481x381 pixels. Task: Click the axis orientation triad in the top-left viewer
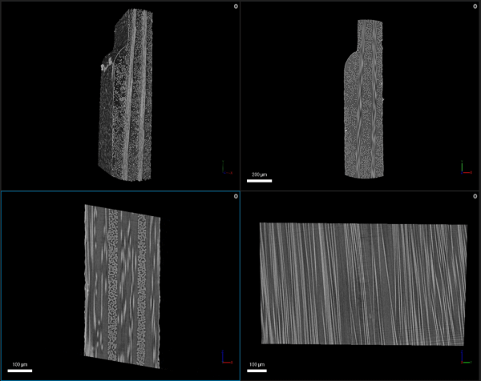[x=225, y=167]
